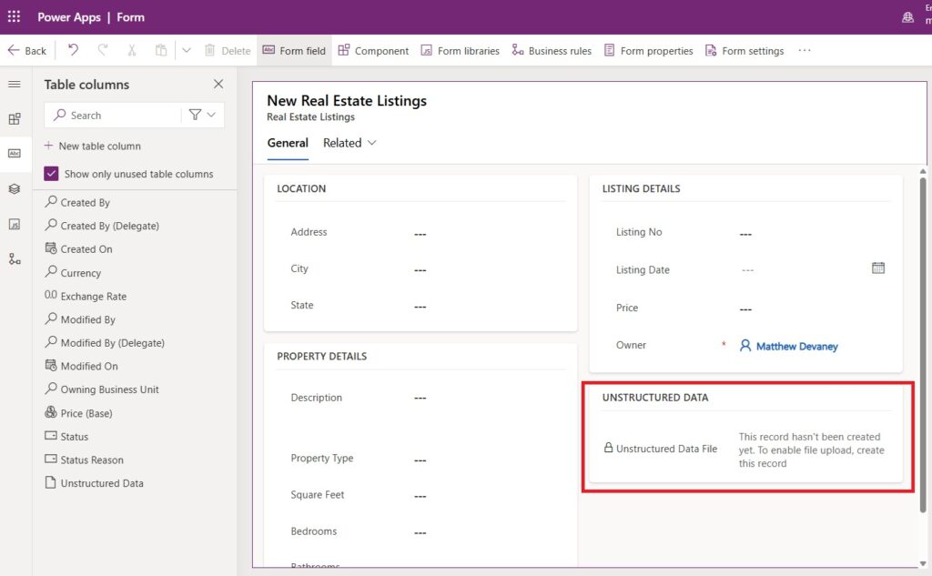Open the calendar picker for Listing Date
The image size is (932, 576).
click(877, 268)
